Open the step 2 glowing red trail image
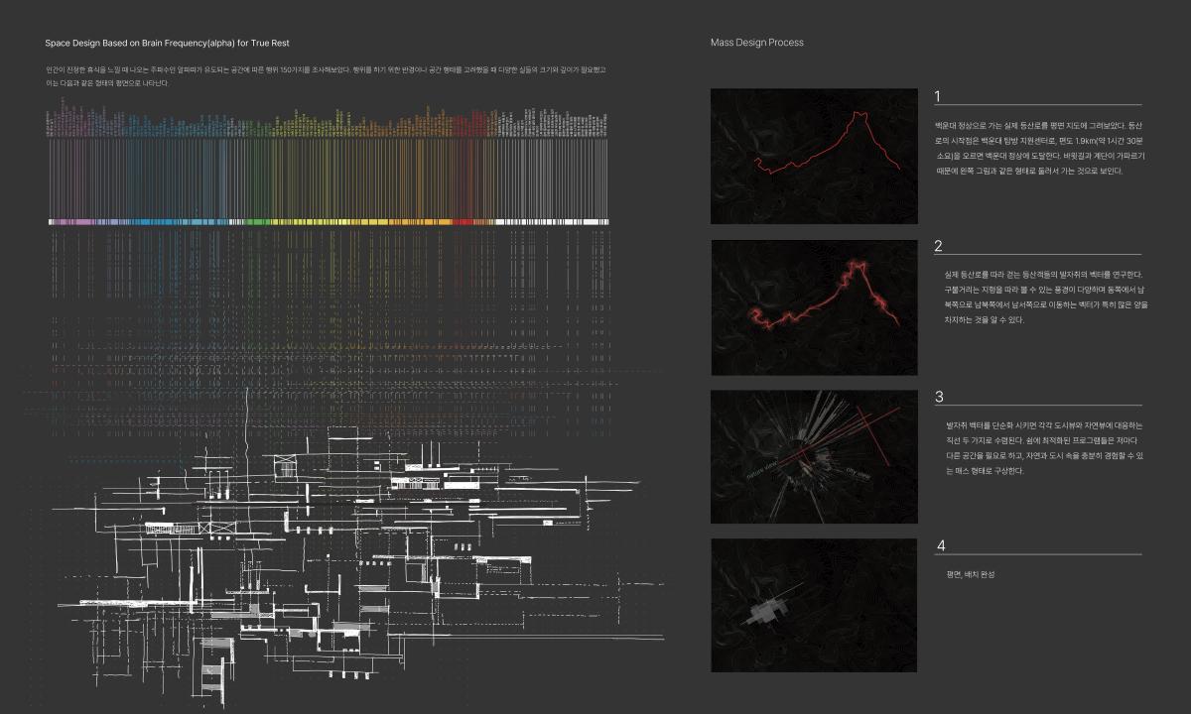This screenshot has height=714, width=1191. 814,306
